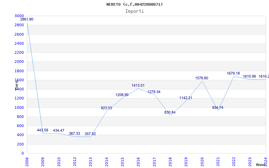Select the 1142.21 data label

coord(186,98)
